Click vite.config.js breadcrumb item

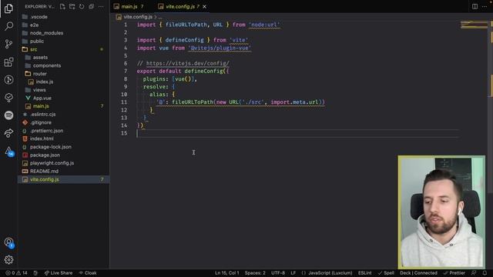tap(138, 17)
